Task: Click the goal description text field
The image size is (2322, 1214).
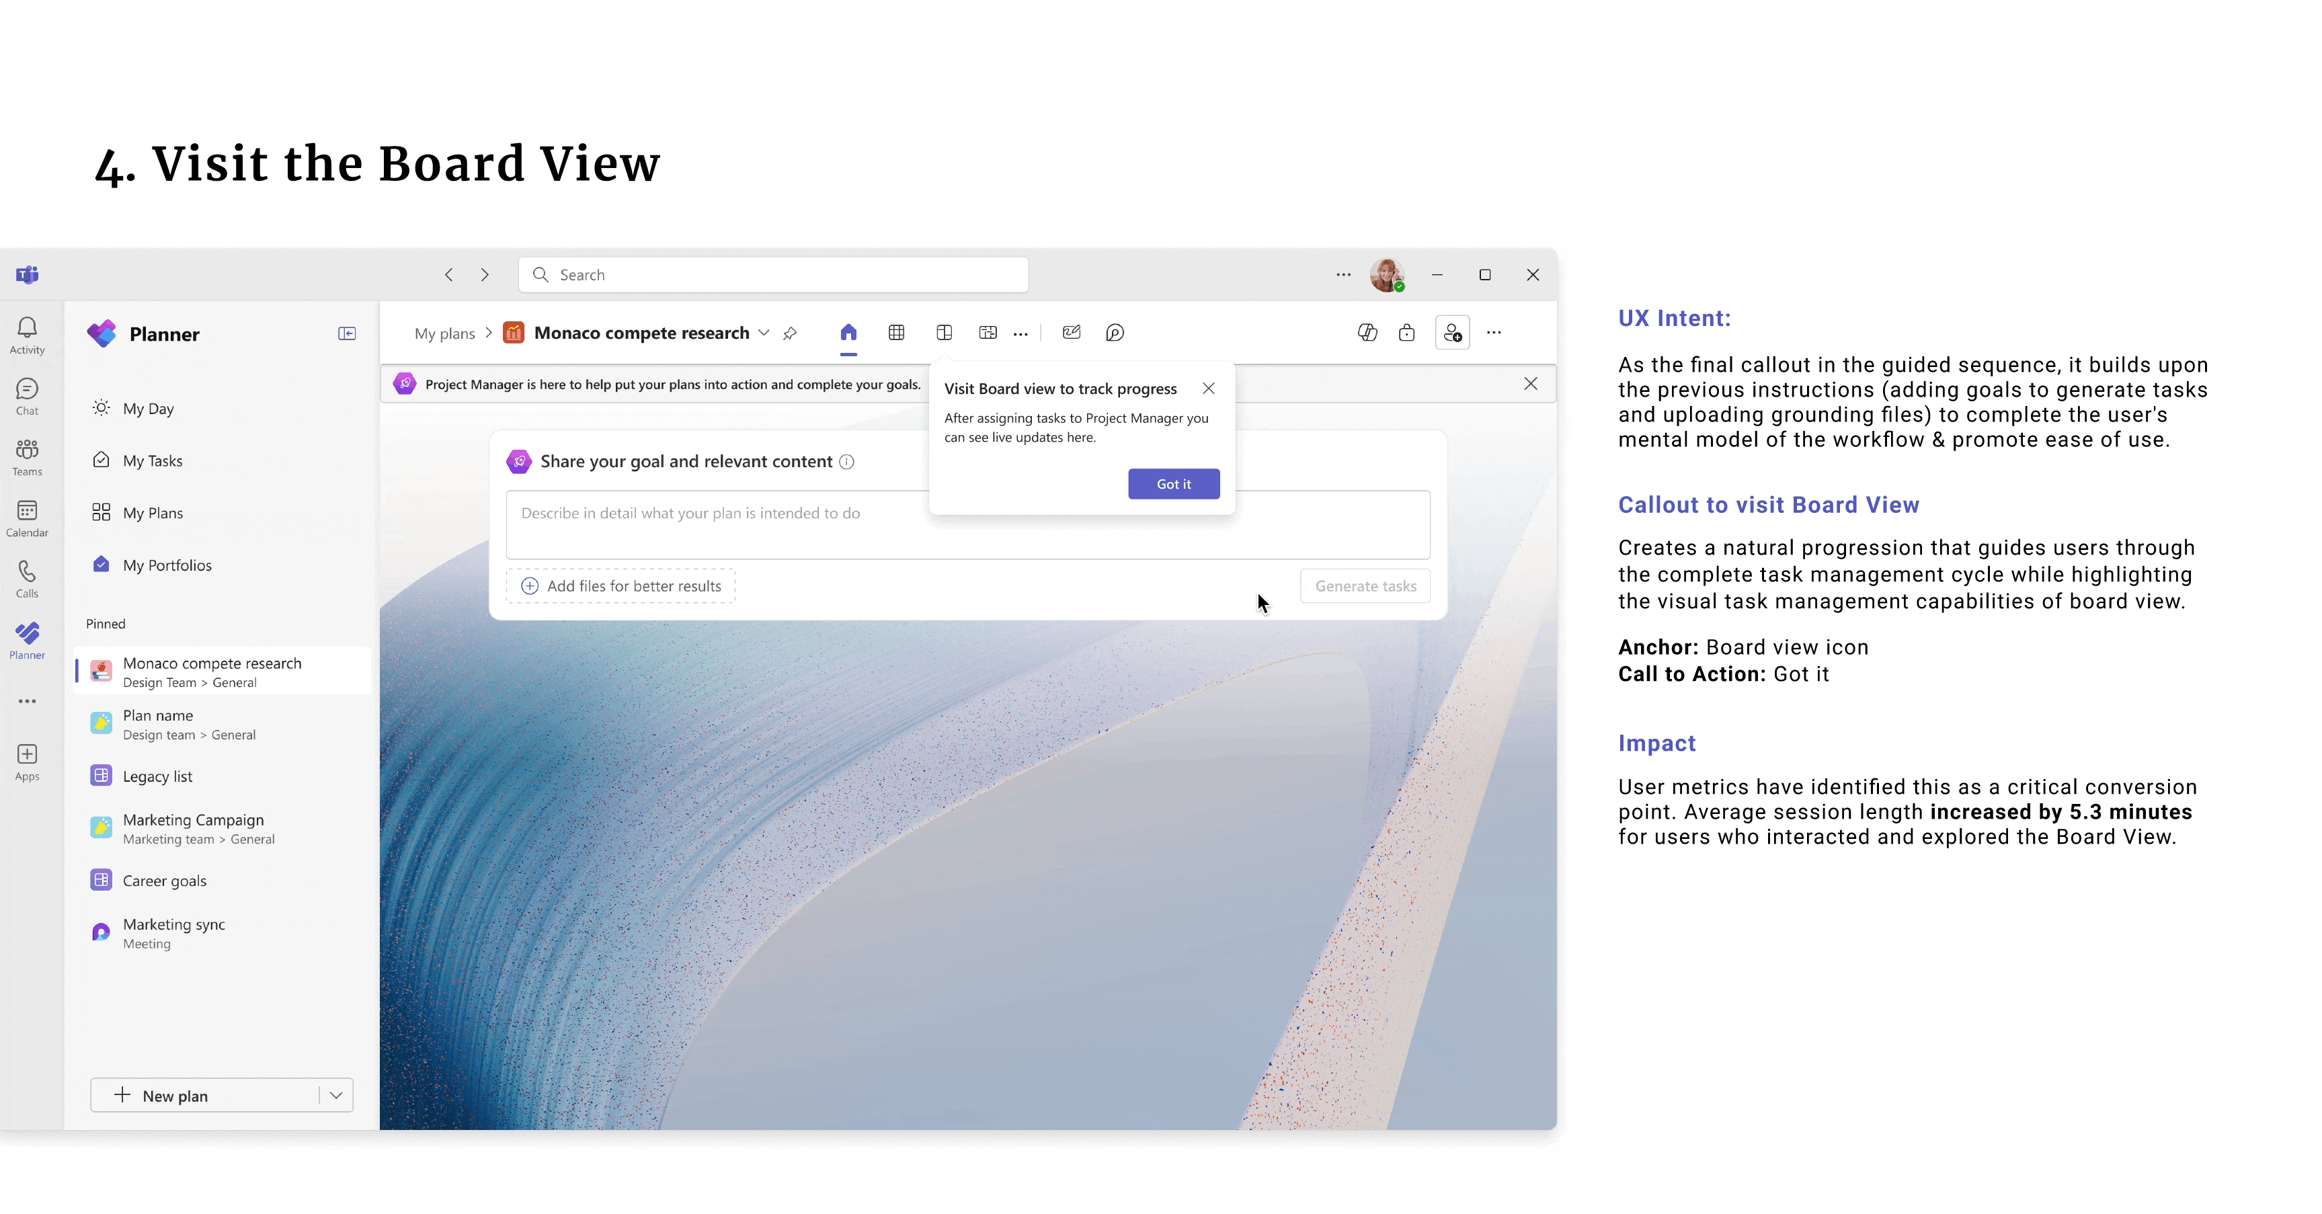Action: [x=968, y=524]
